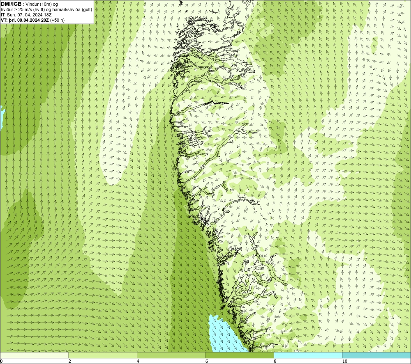Click the 'hviður > 25 m/s' legend line
This screenshot has height=364, width=411.
46,10
